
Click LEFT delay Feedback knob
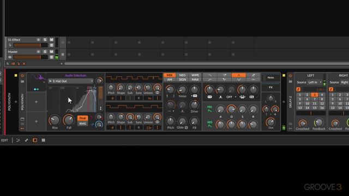318,122
